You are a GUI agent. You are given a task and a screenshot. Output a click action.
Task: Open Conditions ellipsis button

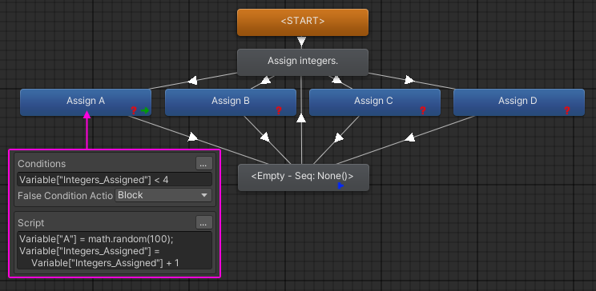[204, 164]
